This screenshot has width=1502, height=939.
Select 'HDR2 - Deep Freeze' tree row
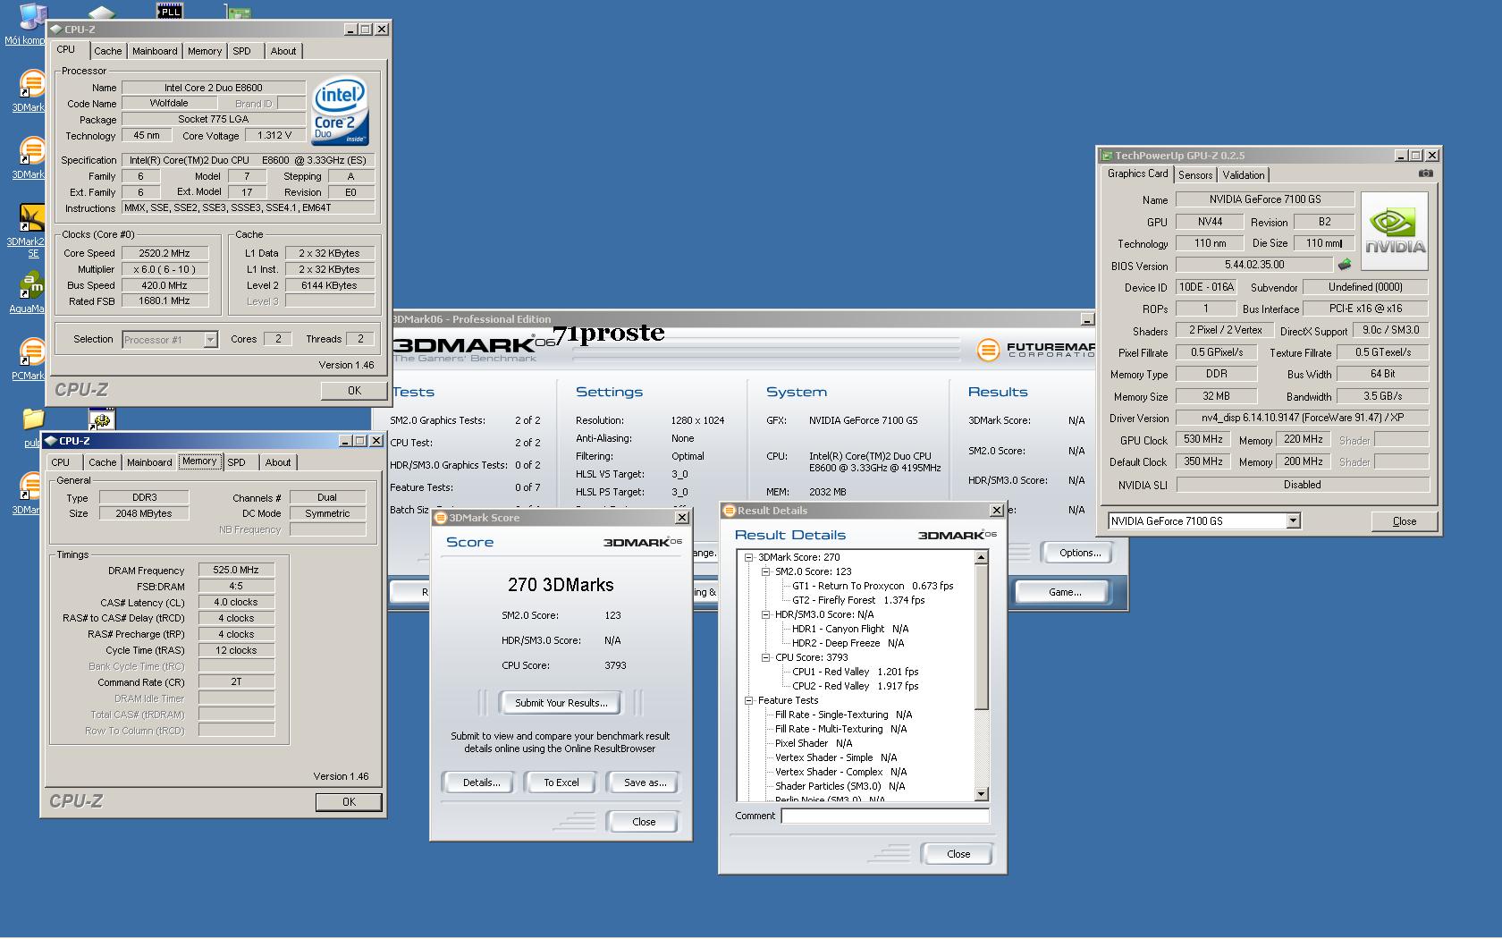pyautogui.click(x=848, y=643)
